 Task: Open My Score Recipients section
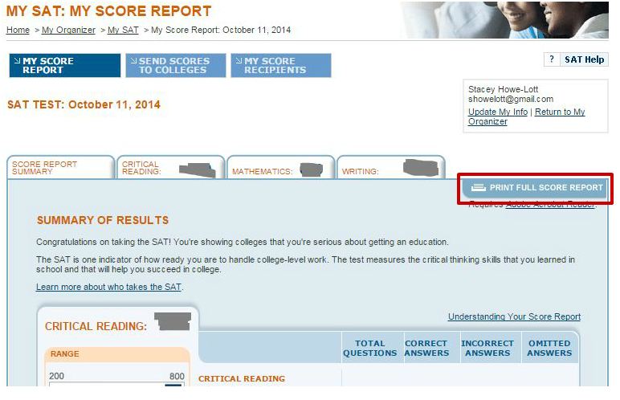(x=280, y=66)
